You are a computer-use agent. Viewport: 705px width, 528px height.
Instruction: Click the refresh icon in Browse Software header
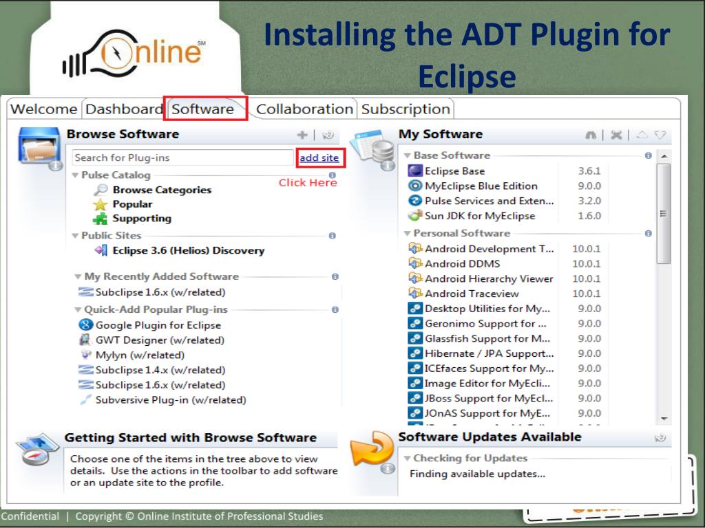tap(328, 135)
